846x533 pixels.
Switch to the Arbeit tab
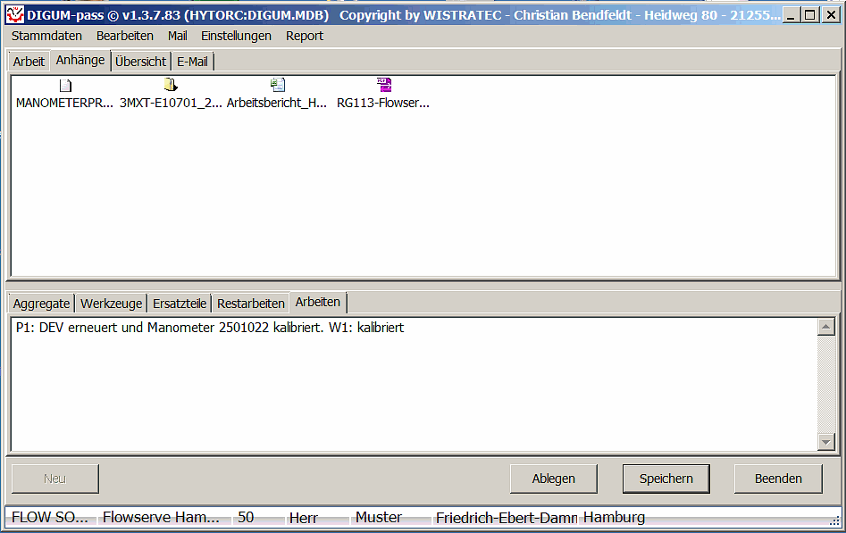29,62
